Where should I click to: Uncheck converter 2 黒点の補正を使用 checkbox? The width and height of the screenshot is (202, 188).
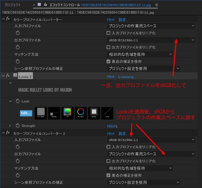(x=108, y=175)
